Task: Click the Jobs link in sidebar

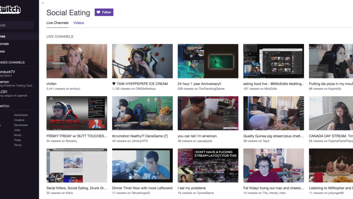Action: 17,130
